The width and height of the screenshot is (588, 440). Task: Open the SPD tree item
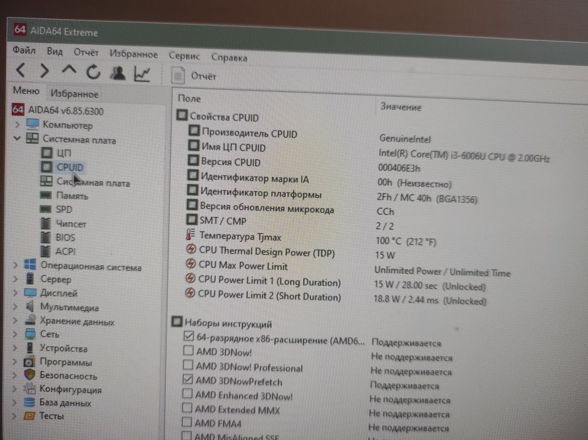(x=56, y=209)
